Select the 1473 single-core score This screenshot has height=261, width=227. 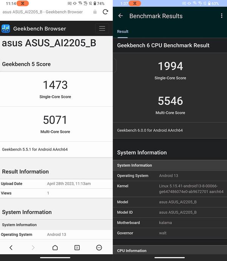click(x=55, y=85)
